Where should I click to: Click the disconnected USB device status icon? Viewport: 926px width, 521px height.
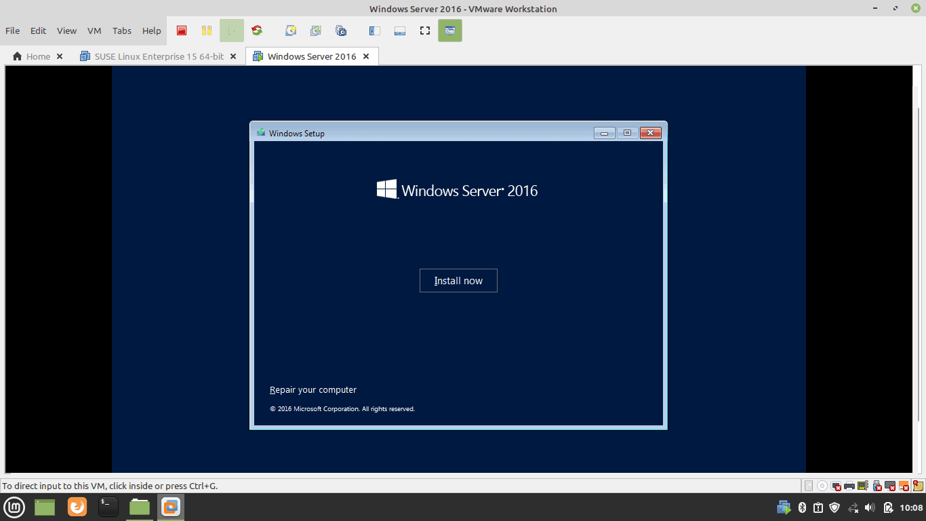click(x=877, y=486)
